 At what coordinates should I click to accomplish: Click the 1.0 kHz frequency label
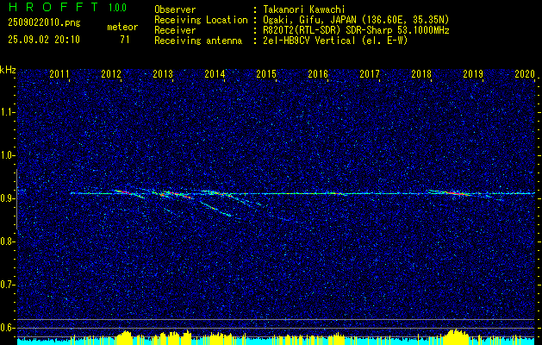[7, 155]
